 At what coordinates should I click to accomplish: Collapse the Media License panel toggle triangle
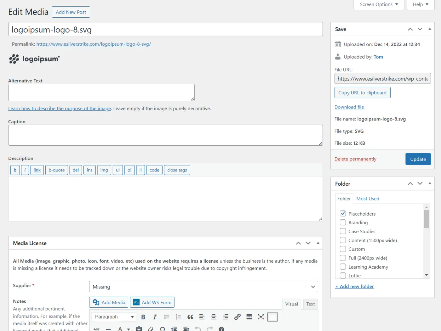(x=318, y=243)
